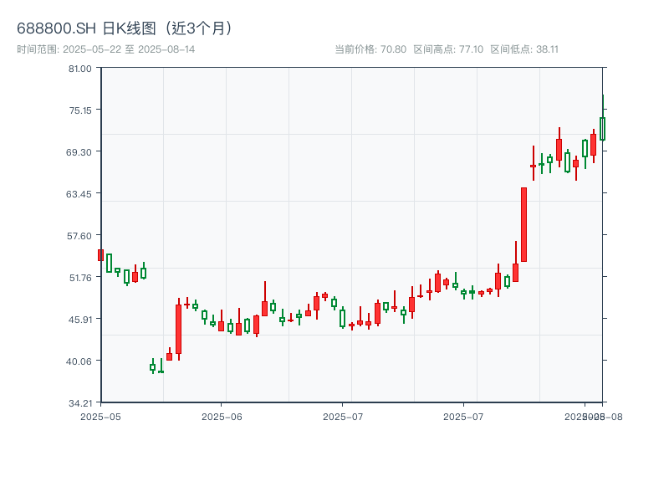Click the 区间高点 77.10 label
The image size is (669, 502).
tap(448, 49)
